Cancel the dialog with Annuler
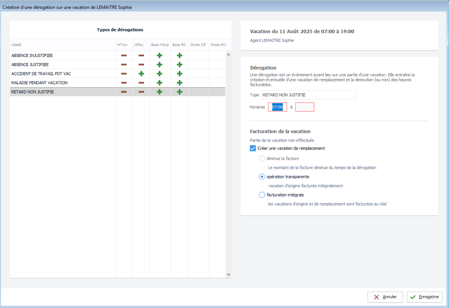This screenshot has height=308, width=449. [385, 297]
